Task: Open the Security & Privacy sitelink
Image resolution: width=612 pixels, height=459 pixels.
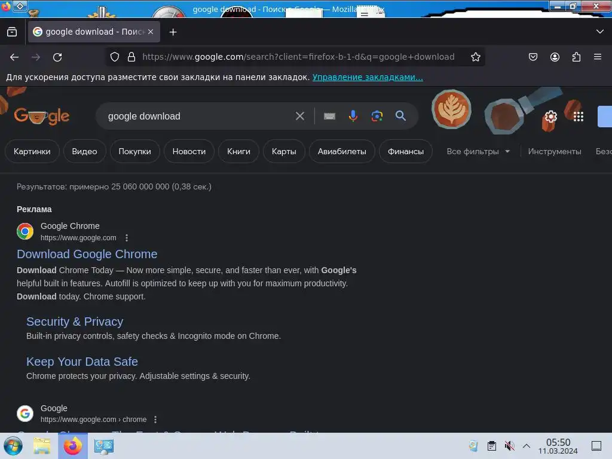Action: coord(75,322)
